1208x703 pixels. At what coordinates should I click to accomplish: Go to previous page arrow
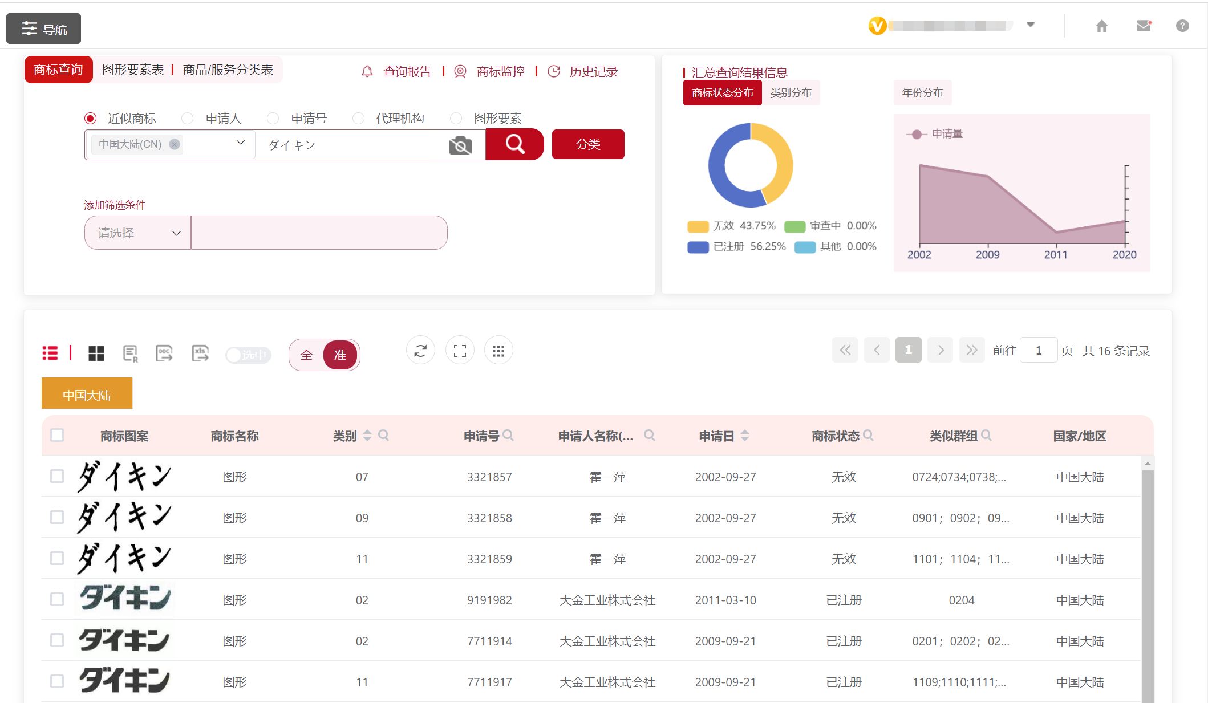tap(877, 350)
